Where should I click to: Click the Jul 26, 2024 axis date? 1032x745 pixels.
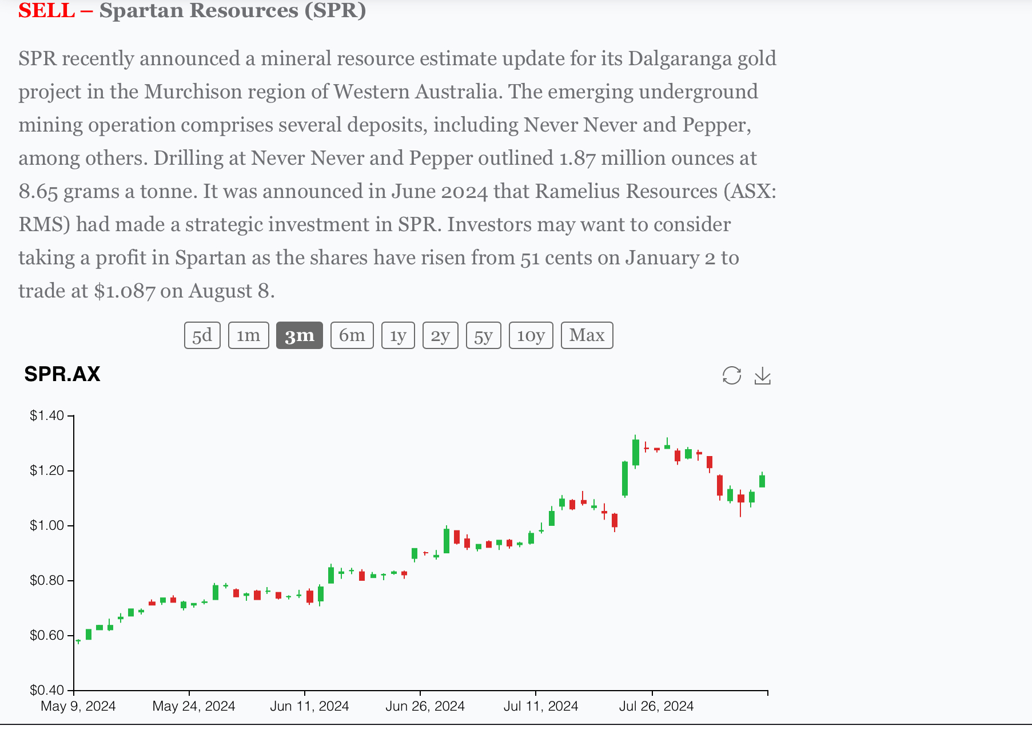656,706
